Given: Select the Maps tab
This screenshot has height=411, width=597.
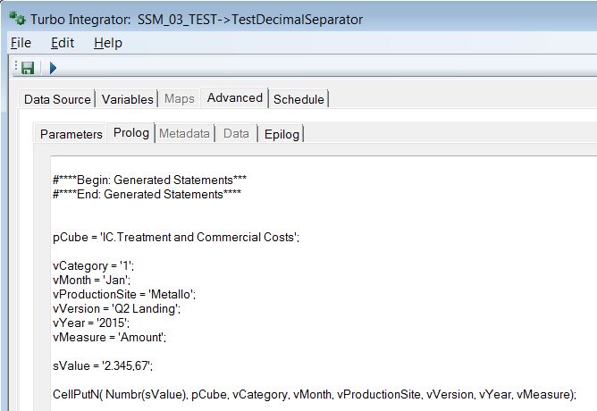Looking at the screenshot, I should tap(179, 99).
